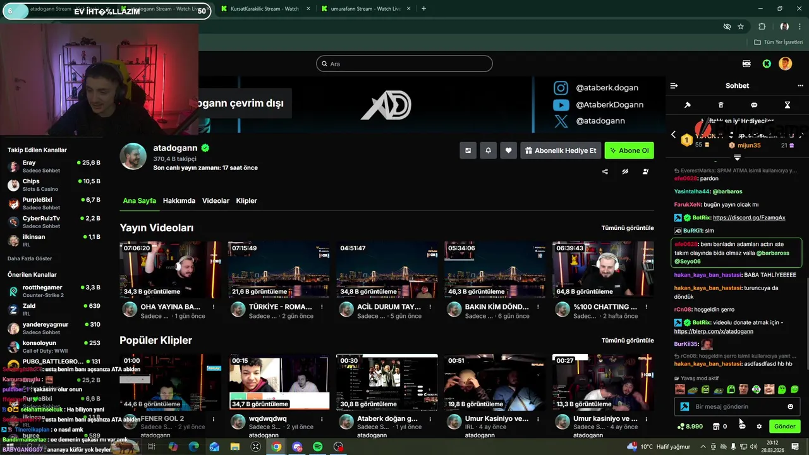This screenshot has width=809, height=455.
Task: Open the Klipler tab
Action: tap(246, 200)
